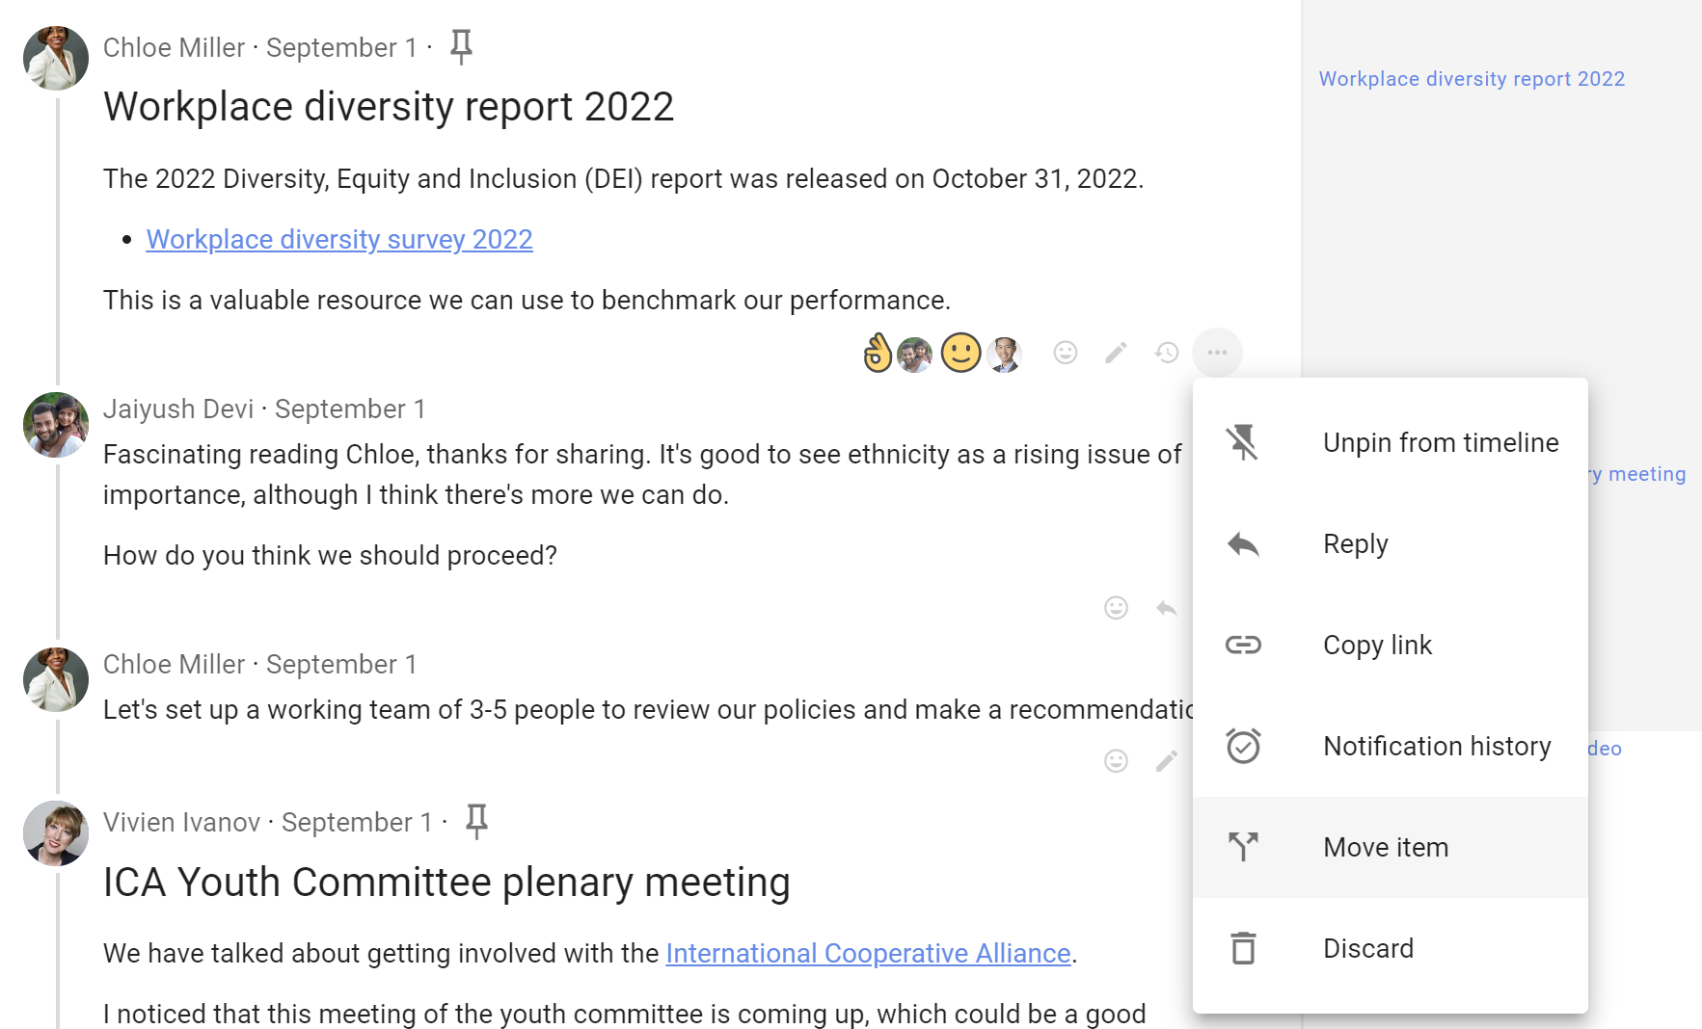
Task: Open Notification history from the menu
Action: (1390, 746)
